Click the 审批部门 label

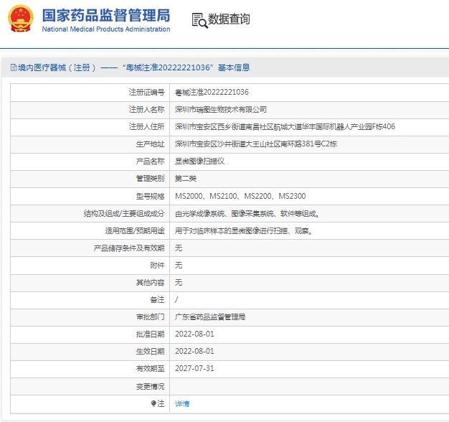150,317
